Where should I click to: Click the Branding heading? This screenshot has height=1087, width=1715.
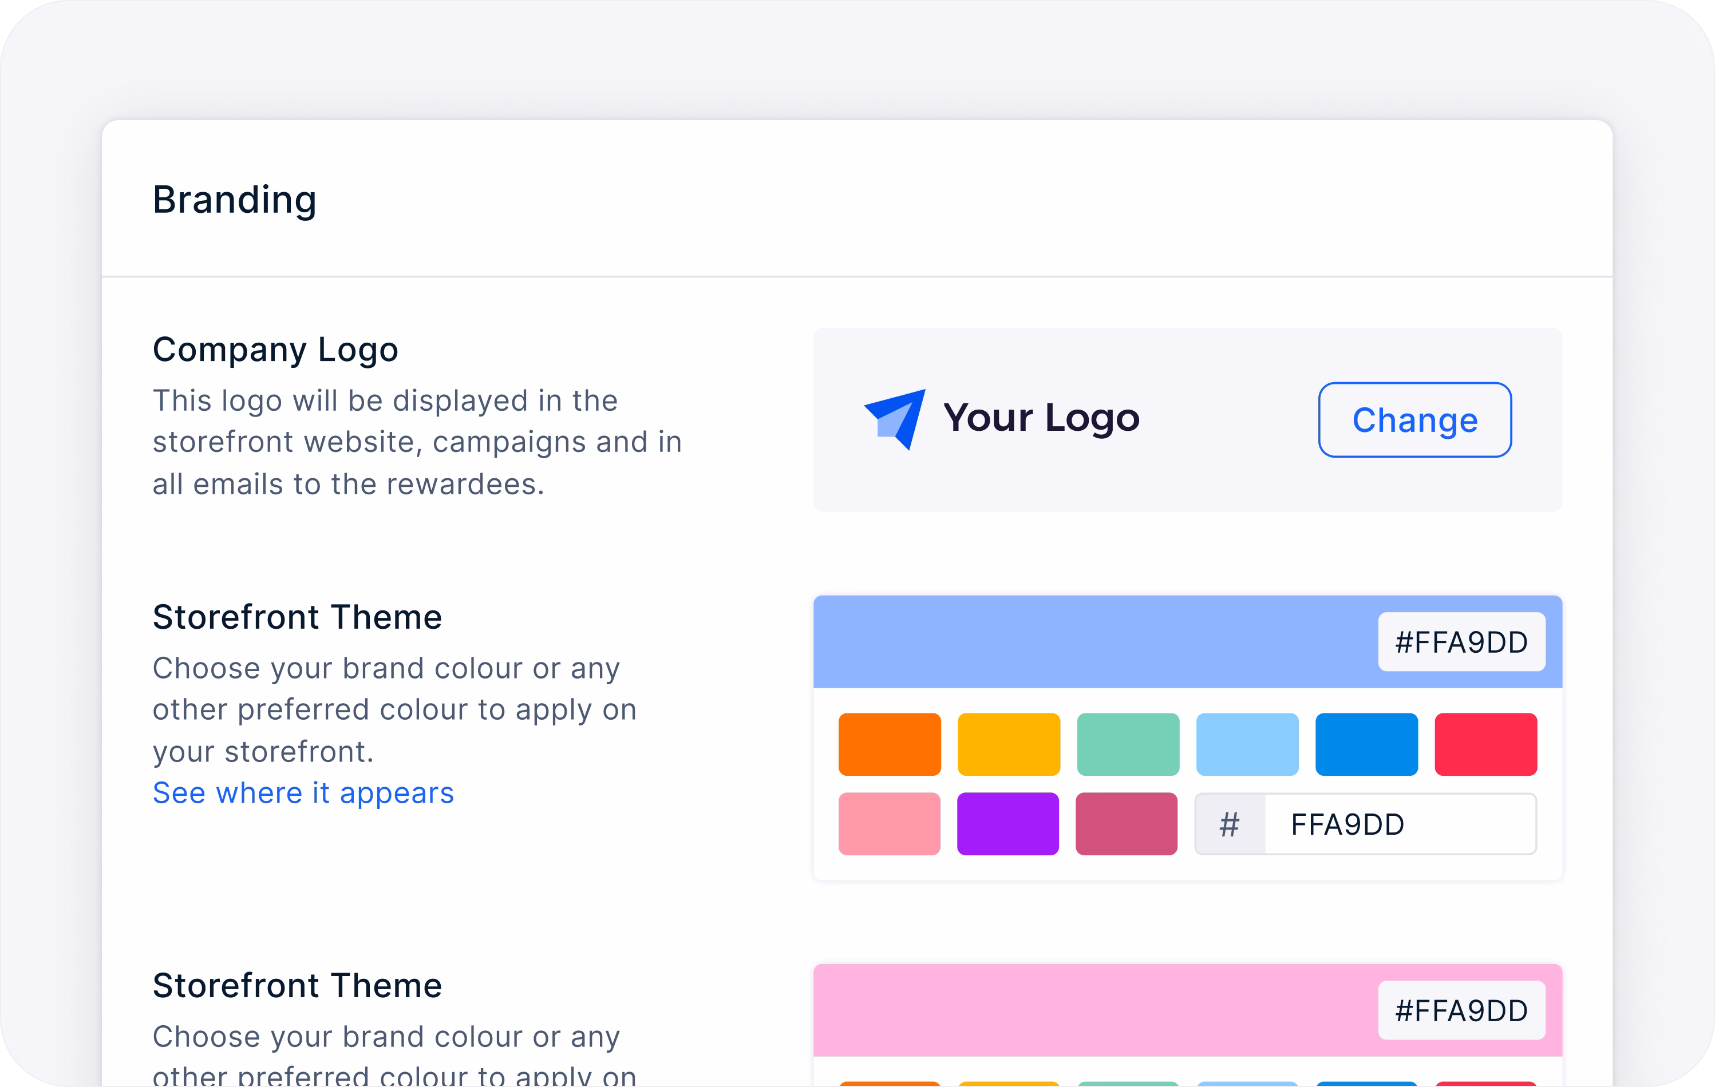[234, 200]
